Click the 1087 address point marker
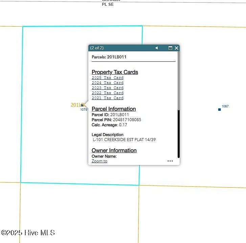This screenshot has height=243, width=246. [x=220, y=109]
